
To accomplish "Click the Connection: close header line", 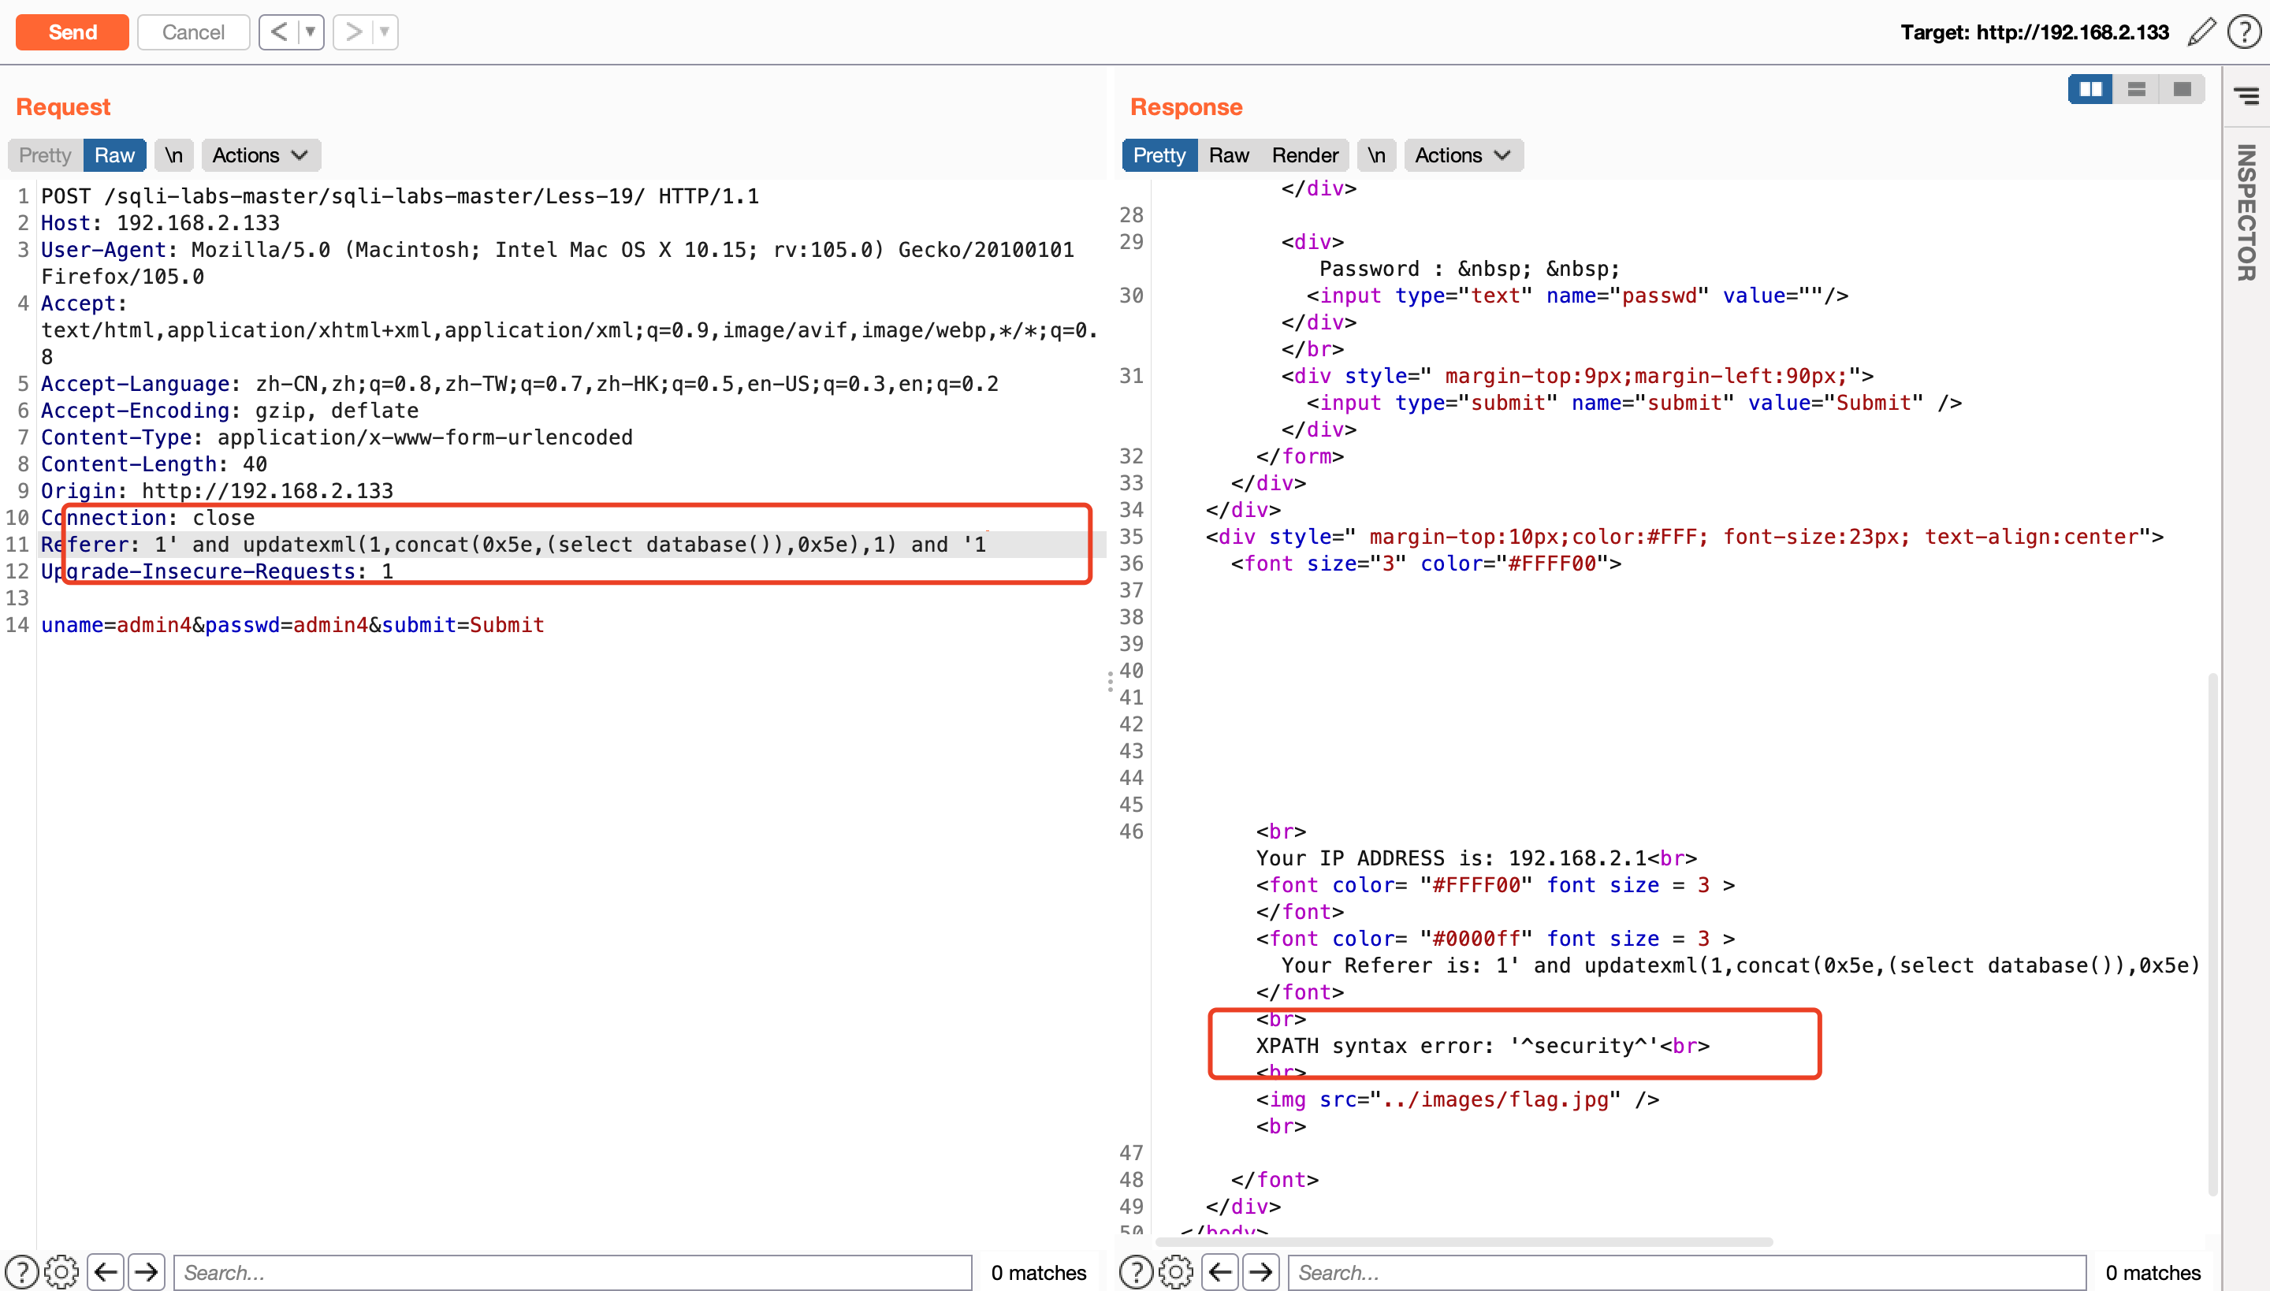I will [148, 518].
